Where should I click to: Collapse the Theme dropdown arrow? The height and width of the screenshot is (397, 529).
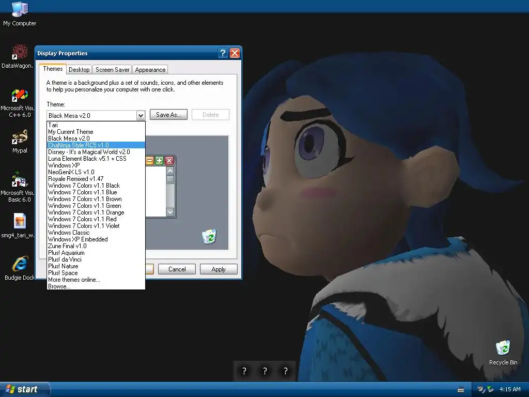coord(141,115)
